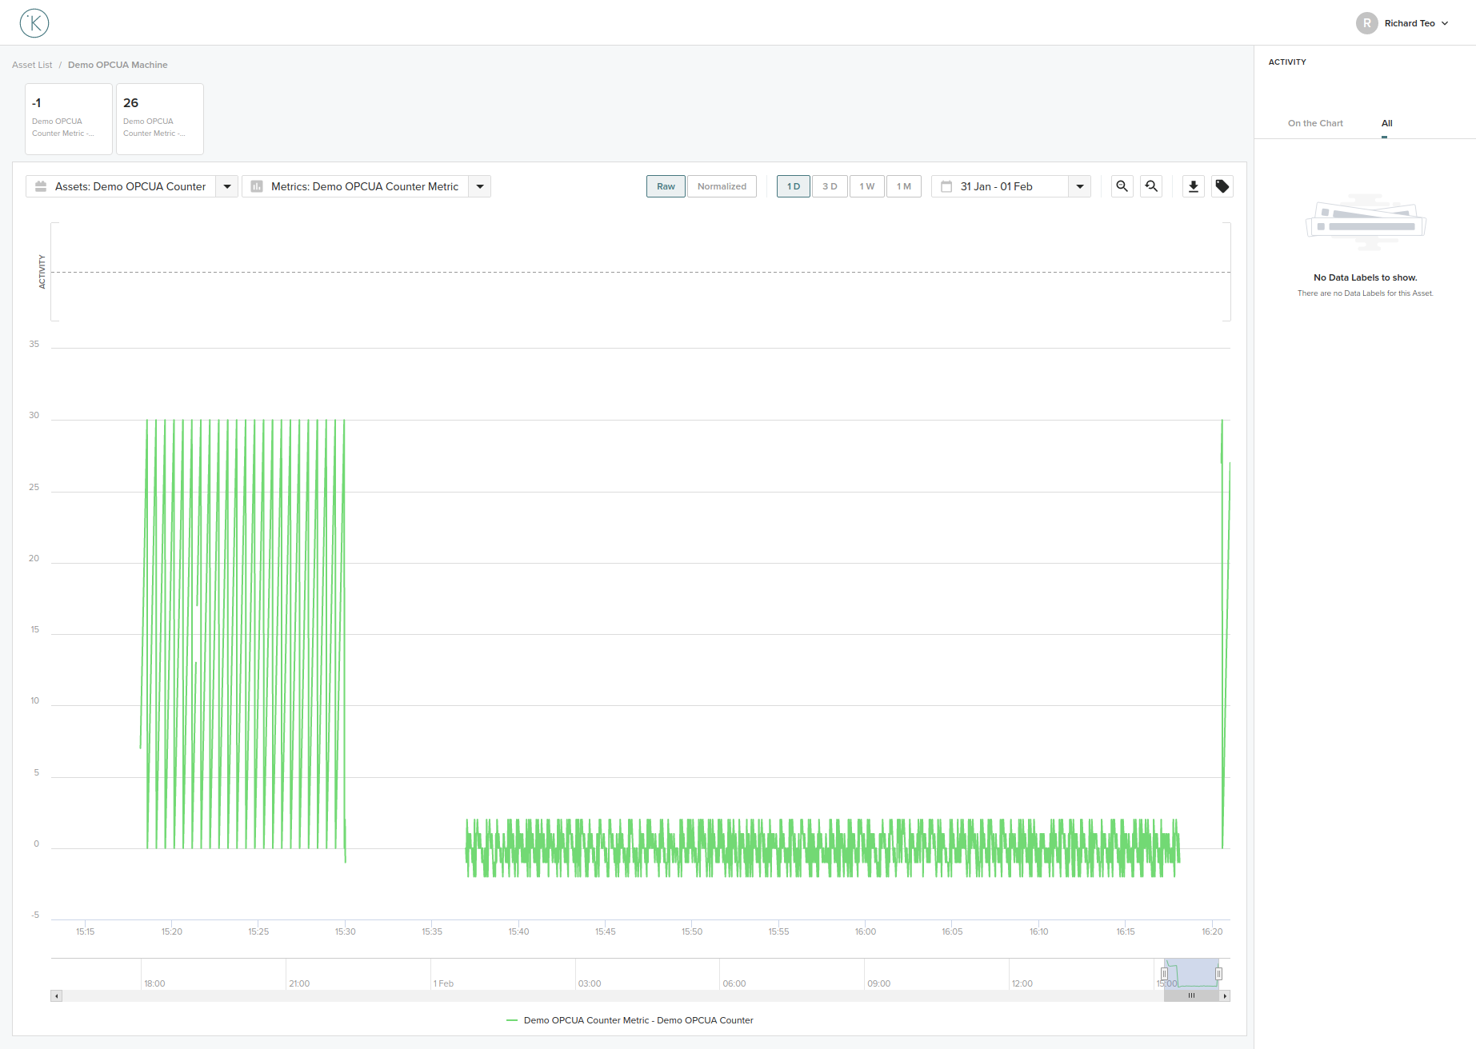1476x1049 pixels.
Task: Click the K logo in the top left
Action: (34, 22)
